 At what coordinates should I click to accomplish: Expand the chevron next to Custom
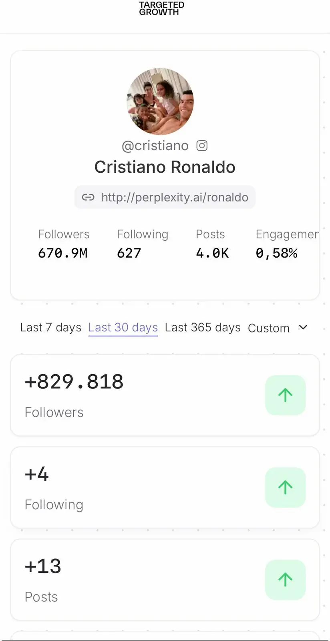(303, 327)
